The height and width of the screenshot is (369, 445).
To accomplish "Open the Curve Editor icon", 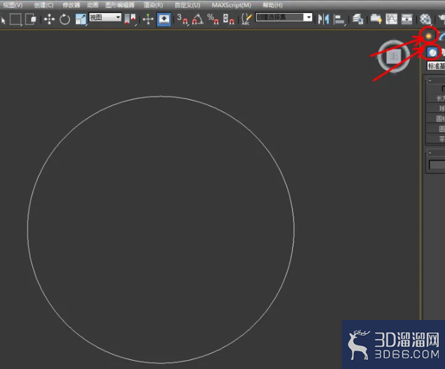I will tap(391, 19).
